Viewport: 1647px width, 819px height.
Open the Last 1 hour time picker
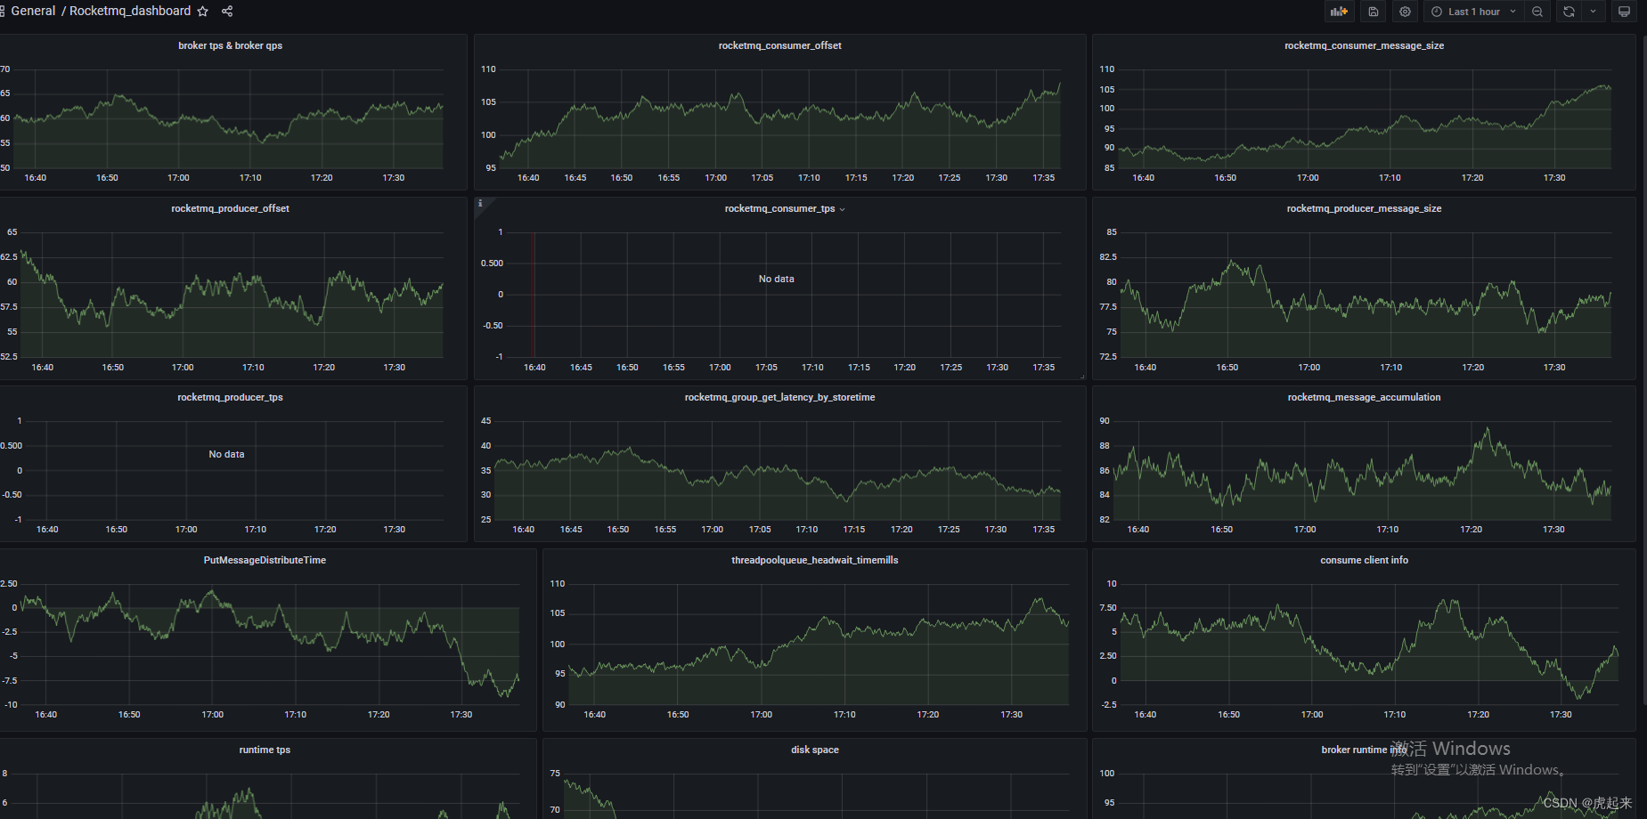[1473, 12]
